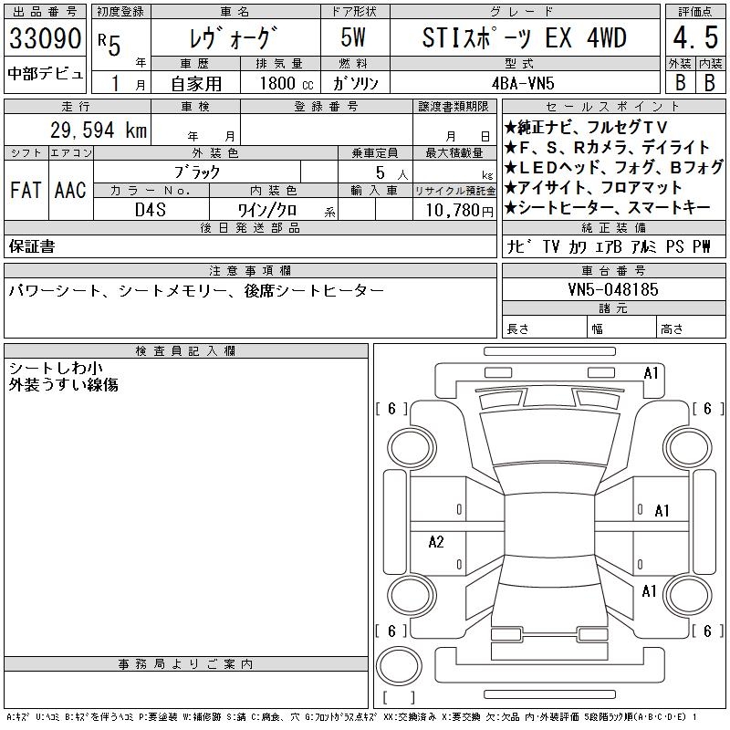
Task: Click the spare tire circle below the diagram
Action: (399, 665)
